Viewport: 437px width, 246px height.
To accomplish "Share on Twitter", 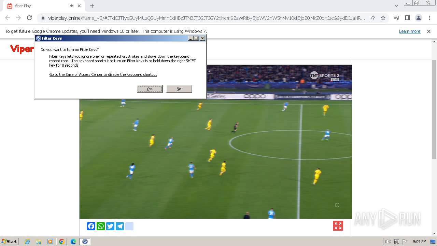I will [x=110, y=226].
